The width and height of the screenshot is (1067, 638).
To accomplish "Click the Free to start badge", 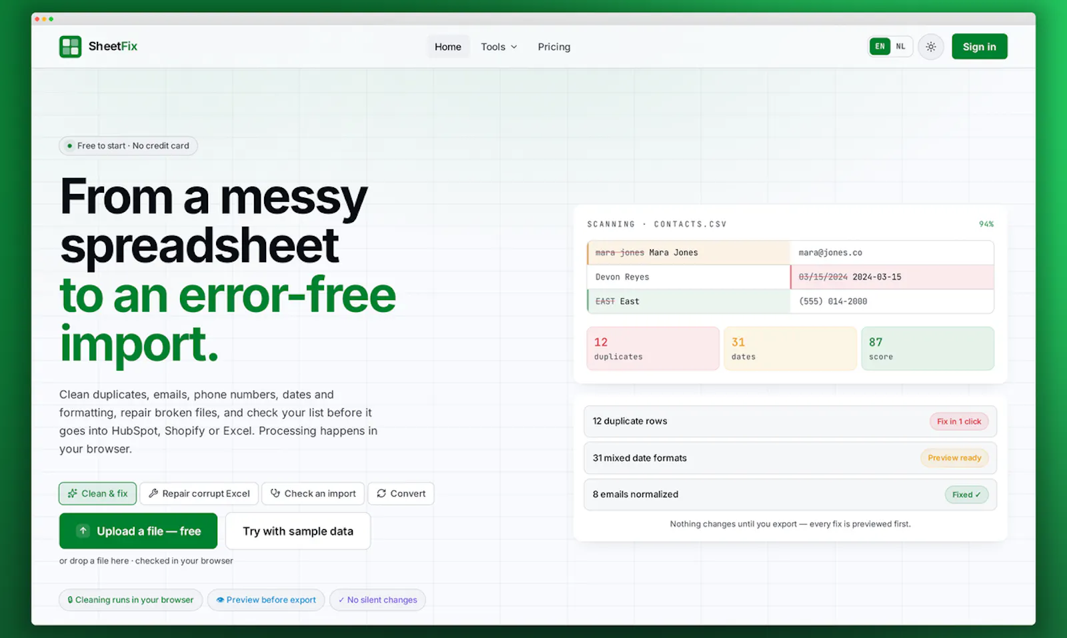I will point(128,145).
